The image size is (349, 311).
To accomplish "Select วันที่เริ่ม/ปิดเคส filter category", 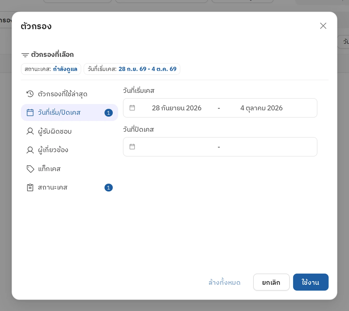I will click(69, 112).
